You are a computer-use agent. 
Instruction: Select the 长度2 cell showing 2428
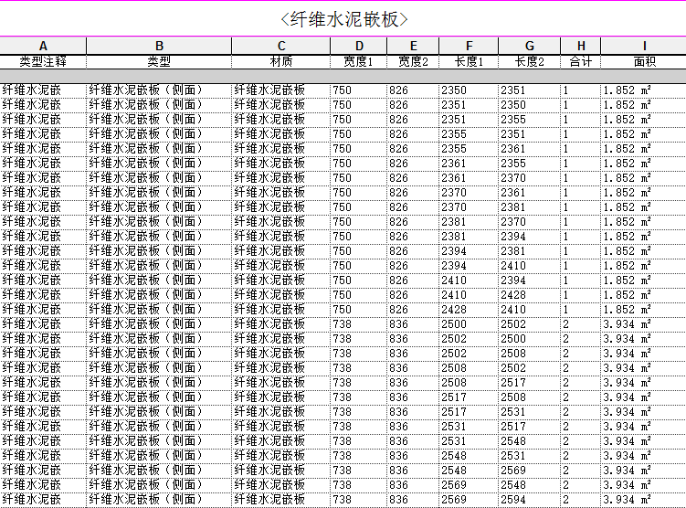point(530,295)
